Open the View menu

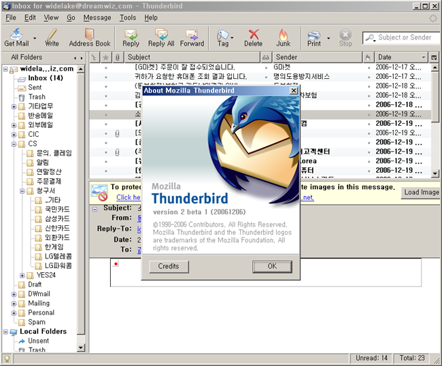(x=51, y=18)
